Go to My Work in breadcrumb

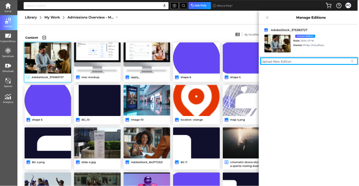[x=52, y=17]
